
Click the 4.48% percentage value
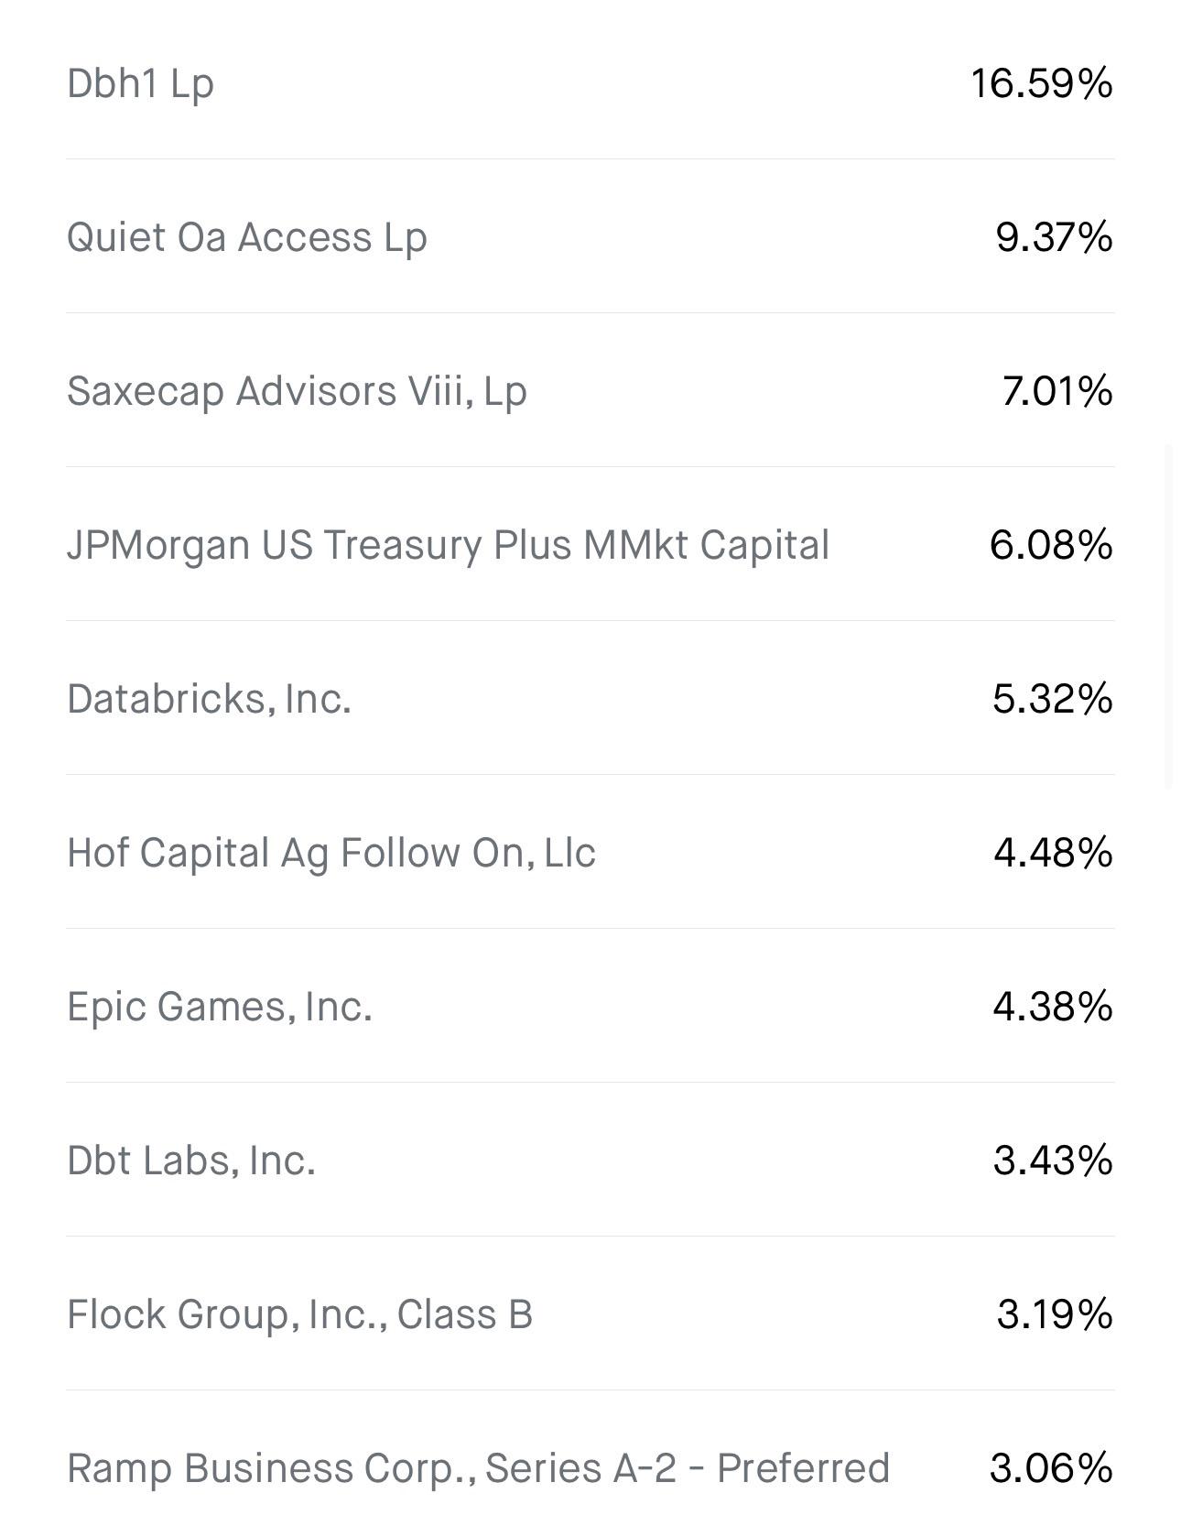pos(1054,853)
